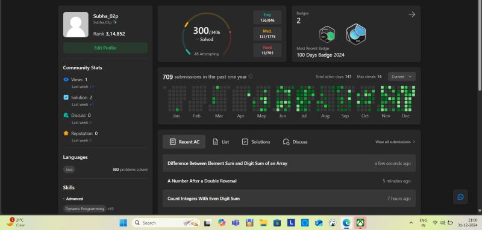Screen dimensions: 482x230
Task: Switch to the Solutions tab
Action: tap(256, 142)
